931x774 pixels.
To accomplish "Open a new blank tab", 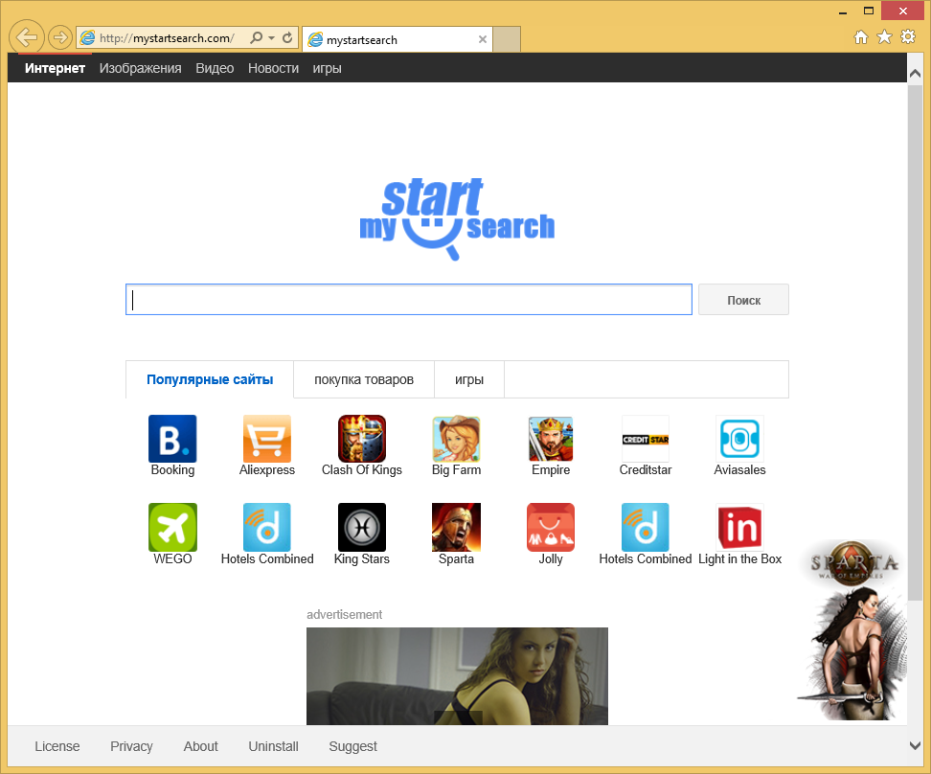I will (x=507, y=39).
